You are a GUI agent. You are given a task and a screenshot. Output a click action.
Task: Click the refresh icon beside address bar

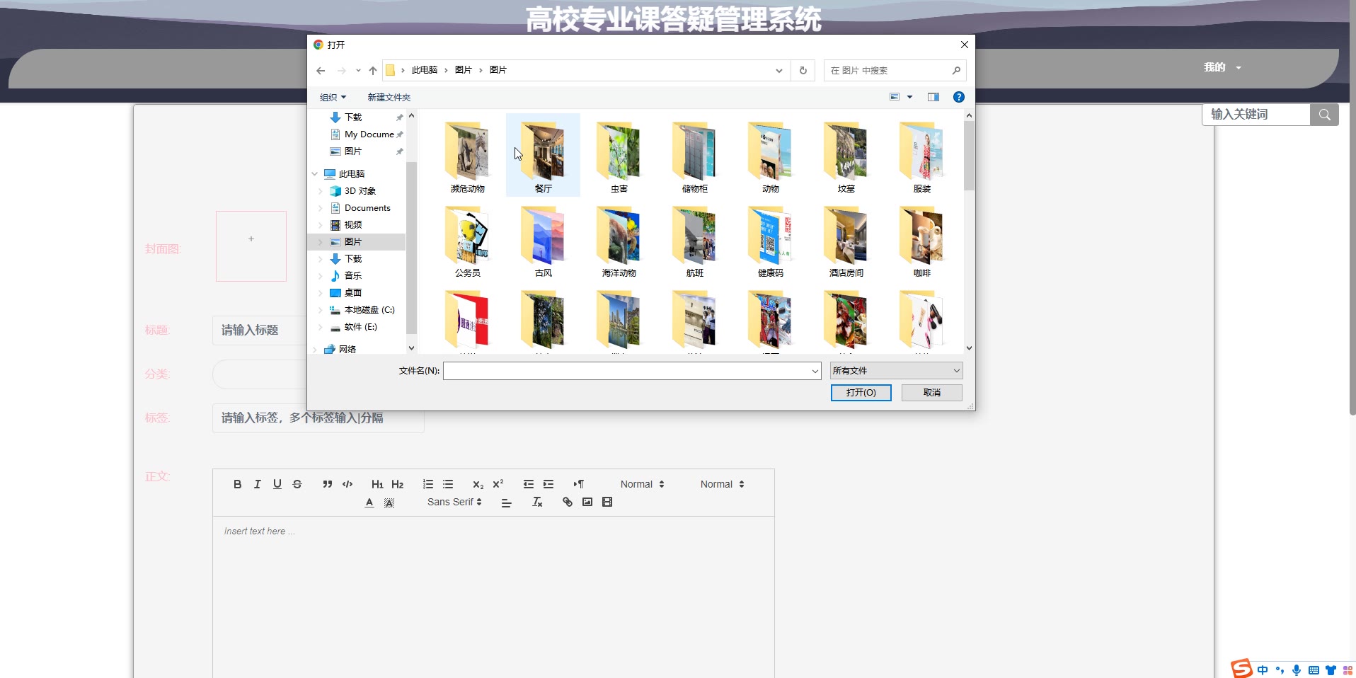tap(803, 71)
